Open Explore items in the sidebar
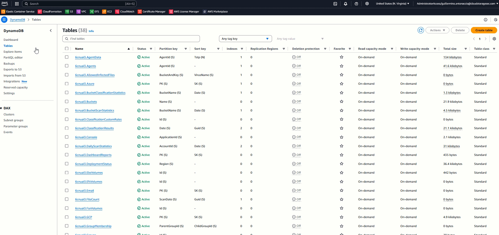The image size is (499, 235). tap(13, 52)
